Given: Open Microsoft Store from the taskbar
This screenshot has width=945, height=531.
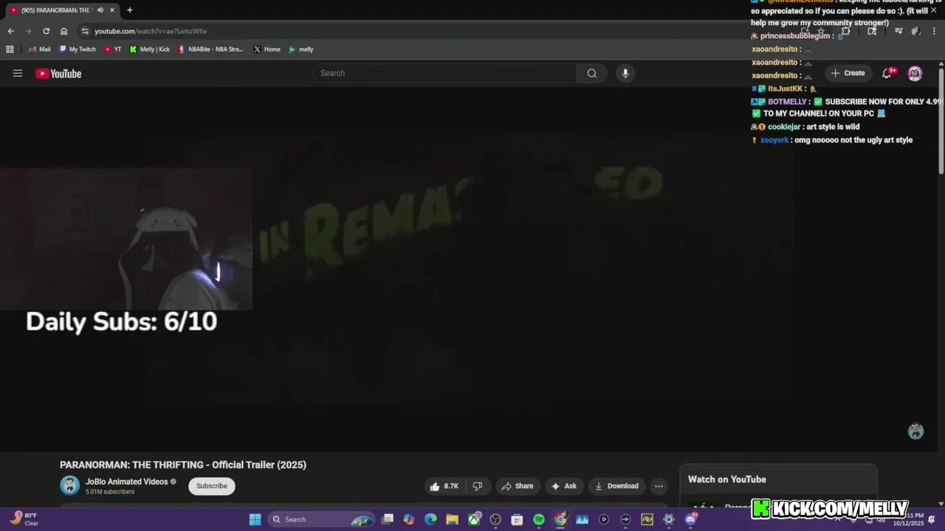Looking at the screenshot, I should click(x=517, y=519).
